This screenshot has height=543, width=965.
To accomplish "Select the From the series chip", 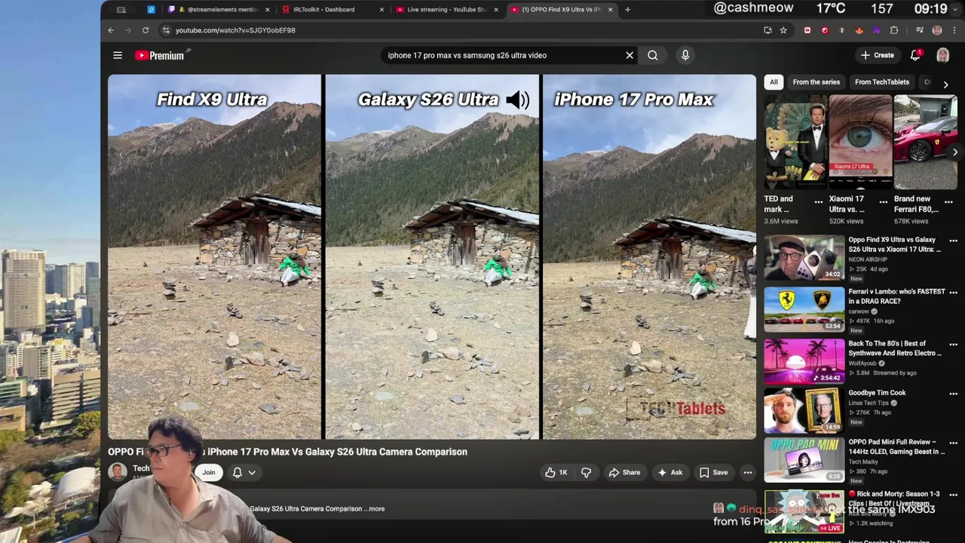I will pyautogui.click(x=816, y=82).
